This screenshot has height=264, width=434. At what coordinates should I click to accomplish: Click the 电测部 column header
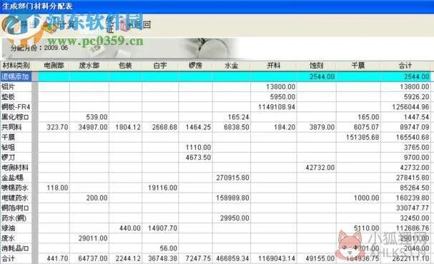[x=54, y=66]
